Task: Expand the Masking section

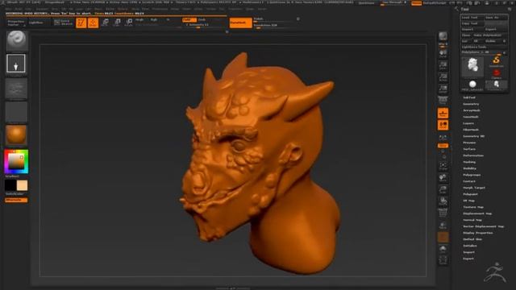Action: 469,162
